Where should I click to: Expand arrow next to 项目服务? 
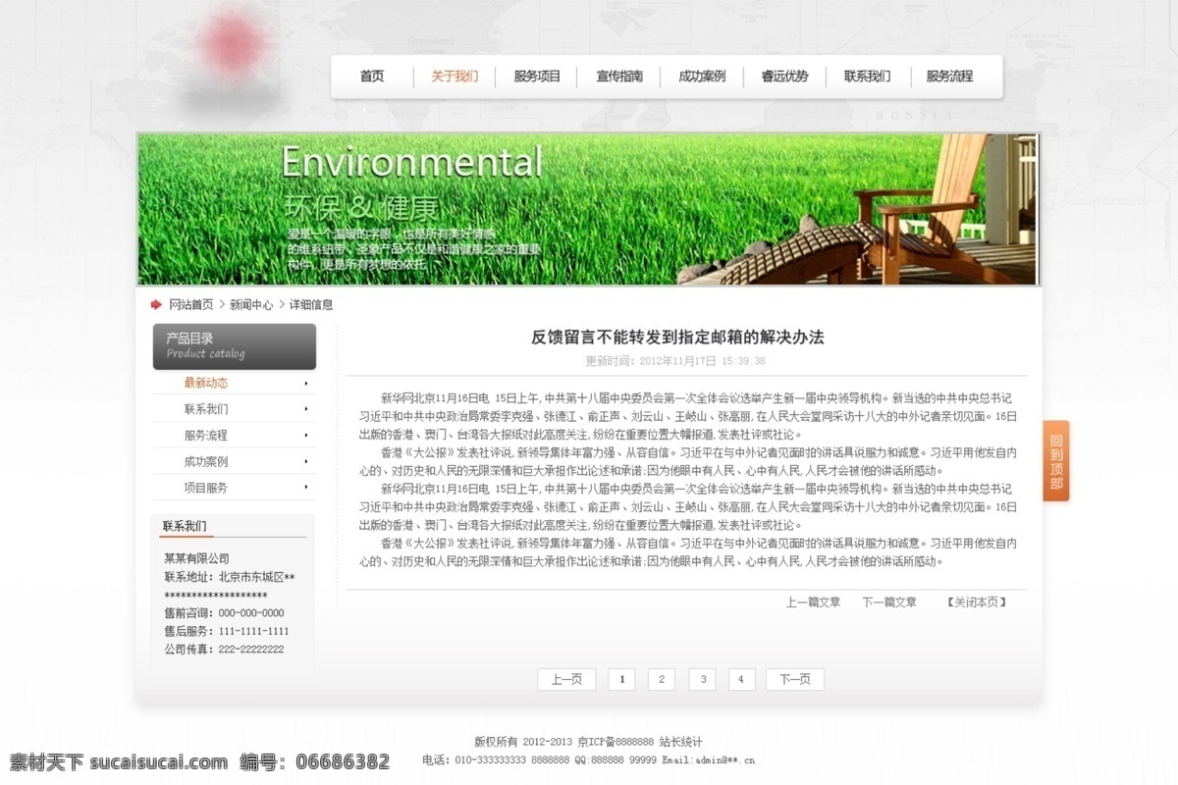pos(306,488)
